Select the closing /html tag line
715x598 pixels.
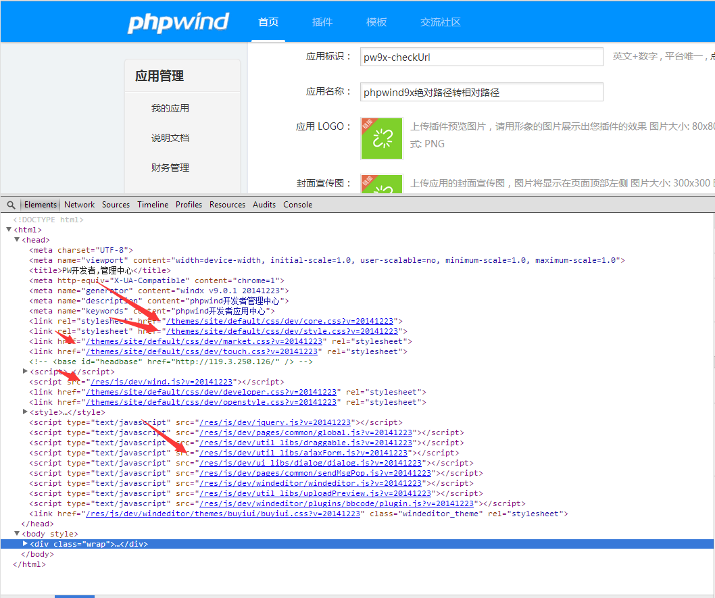(x=29, y=564)
